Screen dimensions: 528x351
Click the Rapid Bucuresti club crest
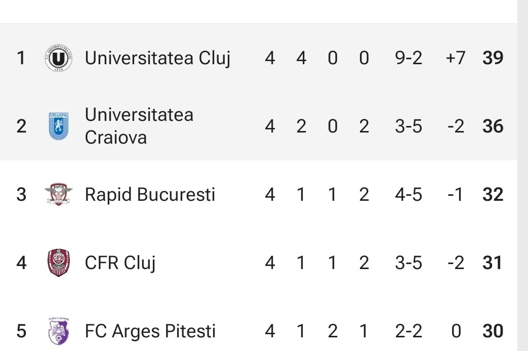tap(58, 195)
